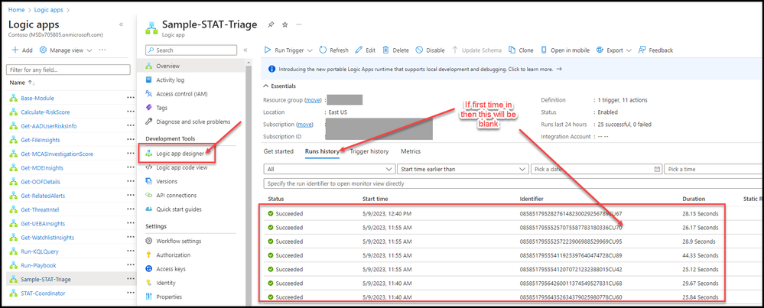Click Open in mobile

565,50
